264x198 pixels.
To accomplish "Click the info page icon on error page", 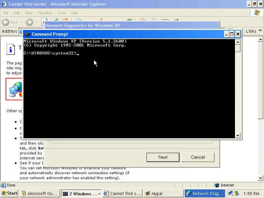I will 11,49.
